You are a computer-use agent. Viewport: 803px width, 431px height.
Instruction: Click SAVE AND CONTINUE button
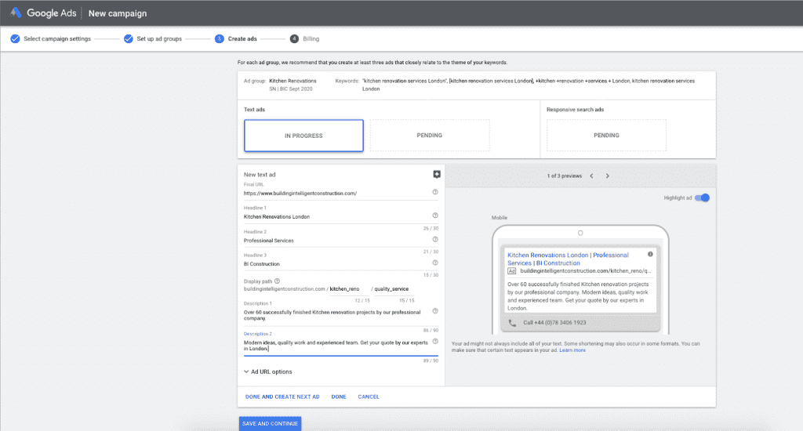pos(270,423)
